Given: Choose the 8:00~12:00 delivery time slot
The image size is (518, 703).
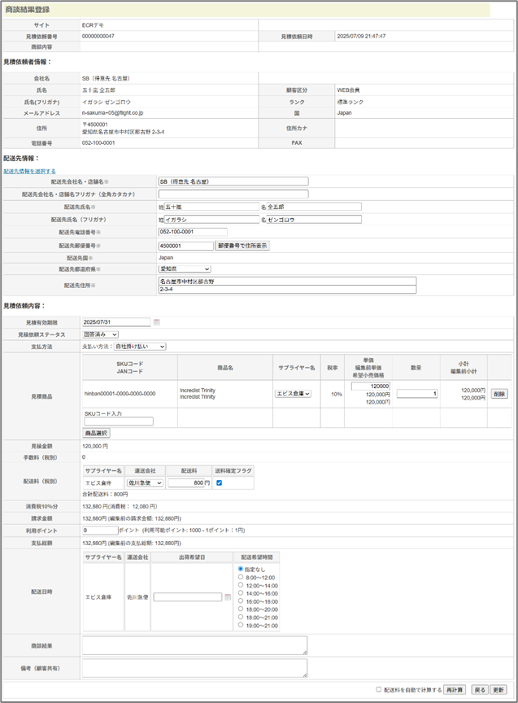Looking at the screenshot, I should pos(240,577).
